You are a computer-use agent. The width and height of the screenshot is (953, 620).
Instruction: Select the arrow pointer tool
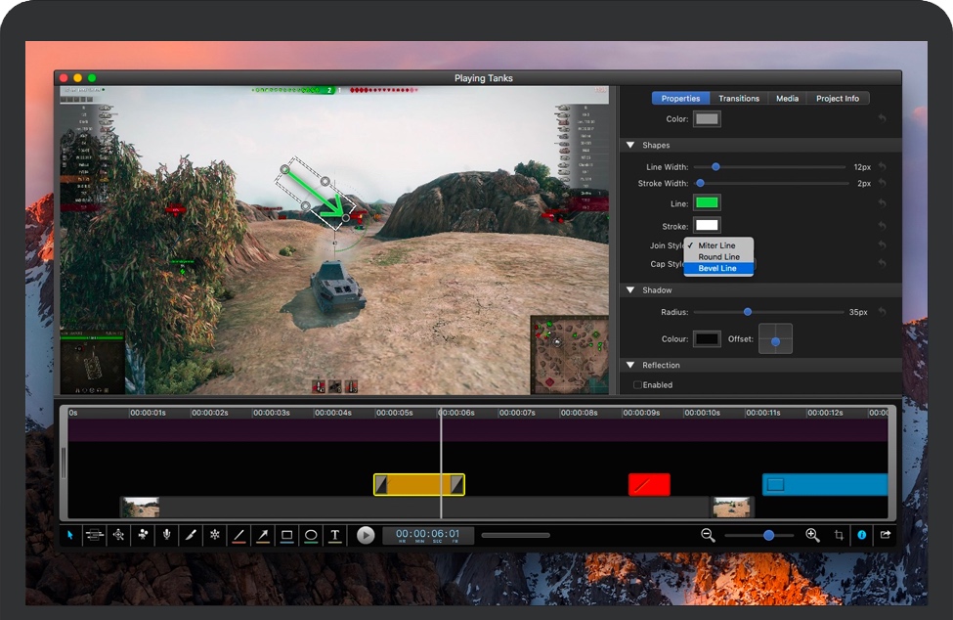click(x=70, y=535)
